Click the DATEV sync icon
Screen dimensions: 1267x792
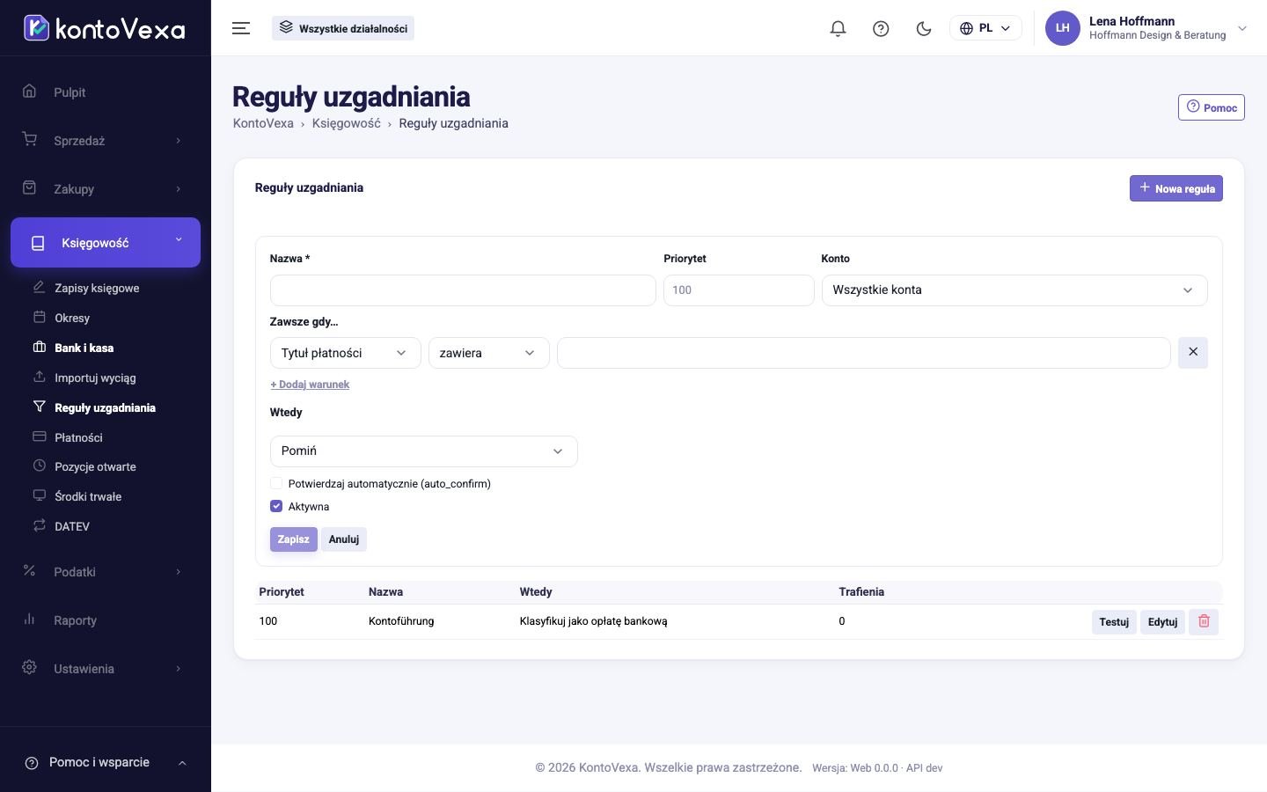pos(39,525)
